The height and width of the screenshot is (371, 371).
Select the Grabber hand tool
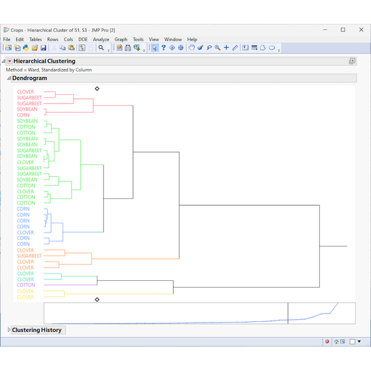pos(191,48)
